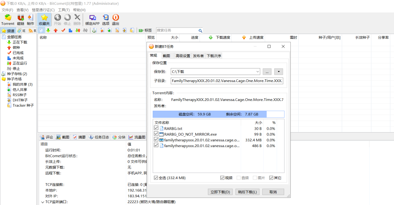Click the ... browse folder button
394x205 pixels.
267,71
